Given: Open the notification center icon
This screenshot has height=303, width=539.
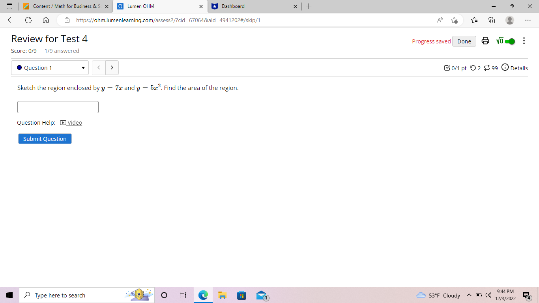Looking at the screenshot, I should [x=526, y=296].
